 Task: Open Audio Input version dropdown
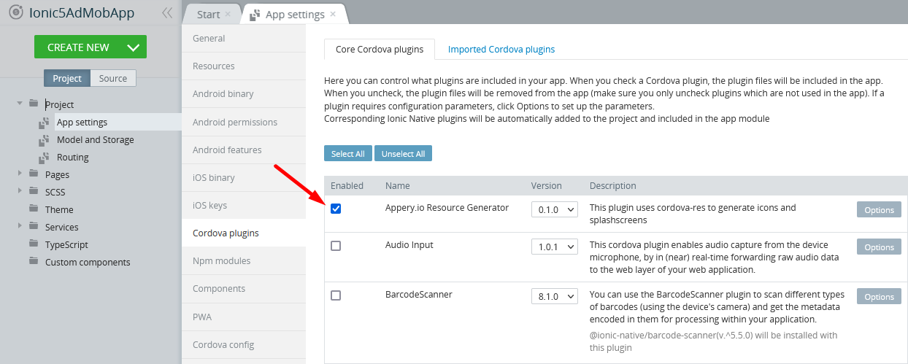click(x=555, y=247)
